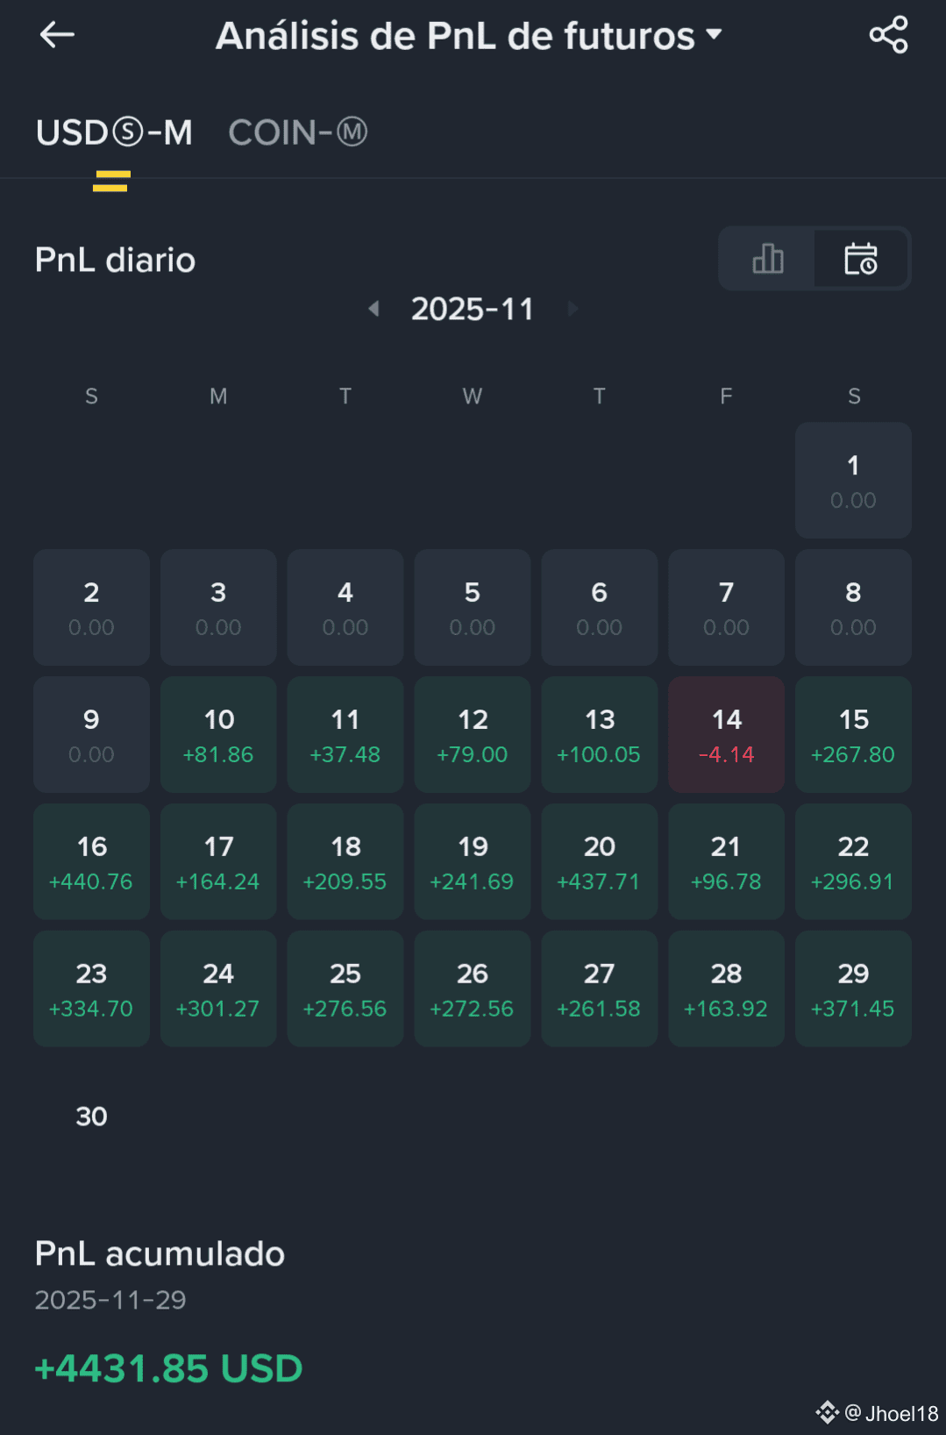Image resolution: width=946 pixels, height=1435 pixels.
Task: Select day 14 with -4.14 loss
Action: pyautogui.click(x=726, y=735)
